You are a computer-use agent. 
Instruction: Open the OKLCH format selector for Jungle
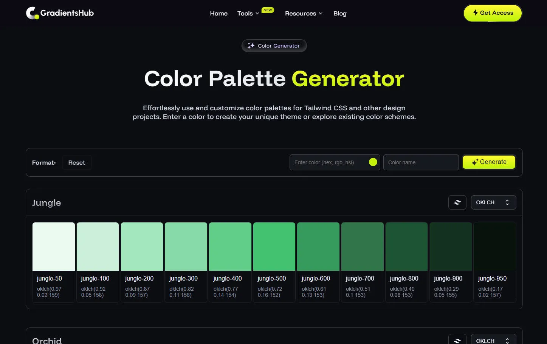[493, 202]
